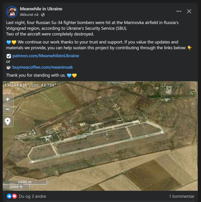Click the location pin icon on map
Image resolution: width=201 pixels, height=202 pixels.
pyautogui.click(x=8, y=121)
